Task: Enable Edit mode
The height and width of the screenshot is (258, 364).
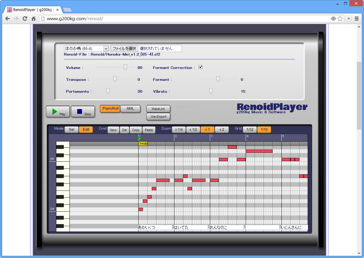Action: click(x=86, y=130)
